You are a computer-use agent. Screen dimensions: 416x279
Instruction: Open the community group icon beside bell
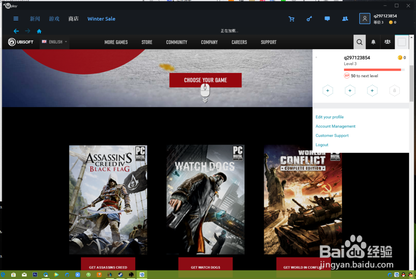(x=387, y=42)
